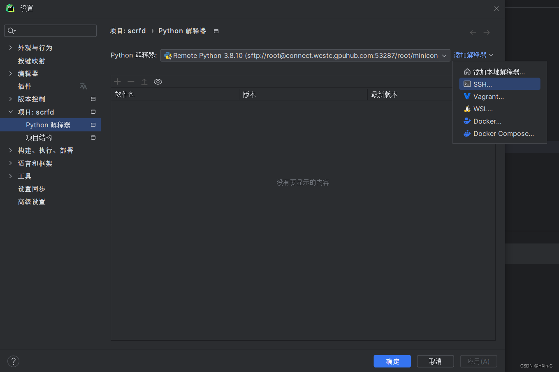Expand 构建、执行、部署 section
Screen dimensions: 559x372
click(x=11, y=150)
